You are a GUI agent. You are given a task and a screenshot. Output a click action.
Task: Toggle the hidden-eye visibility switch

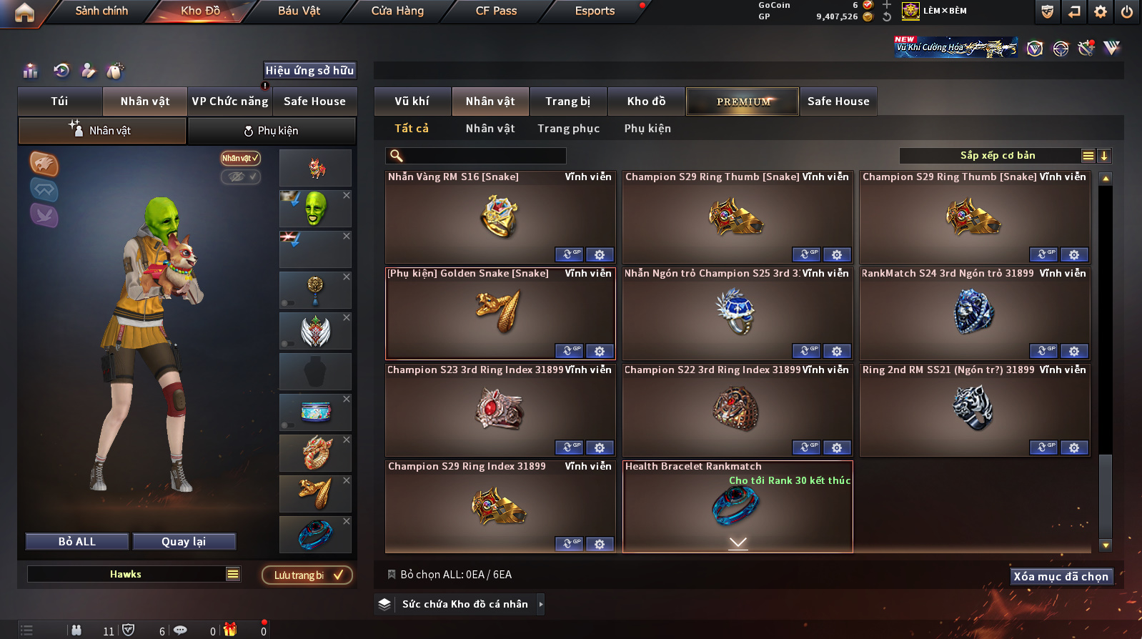click(241, 177)
